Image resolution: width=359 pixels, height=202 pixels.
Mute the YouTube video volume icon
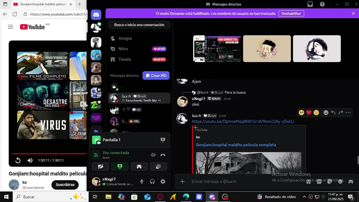point(30,160)
